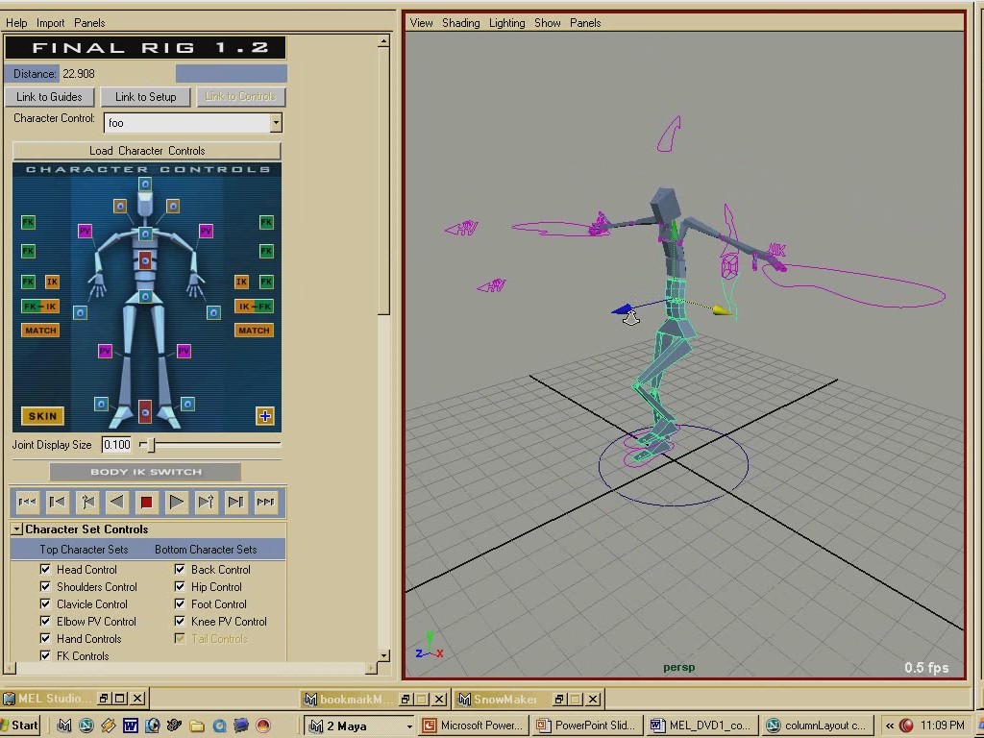
Task: Uncheck the Hand Controls checkbox
Action: pos(45,638)
